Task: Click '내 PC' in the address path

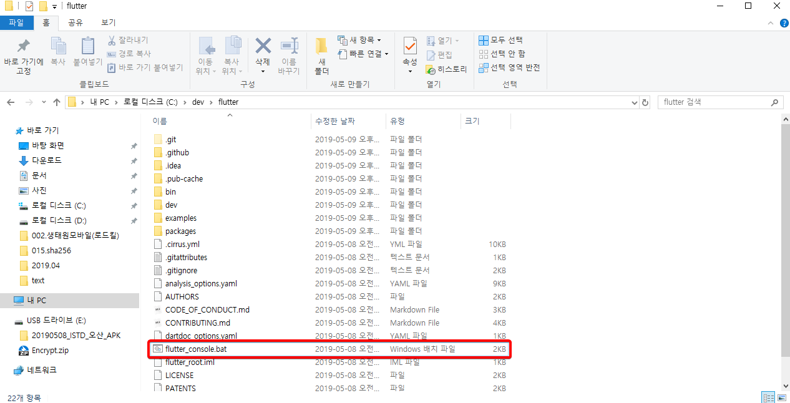Action: coord(99,102)
